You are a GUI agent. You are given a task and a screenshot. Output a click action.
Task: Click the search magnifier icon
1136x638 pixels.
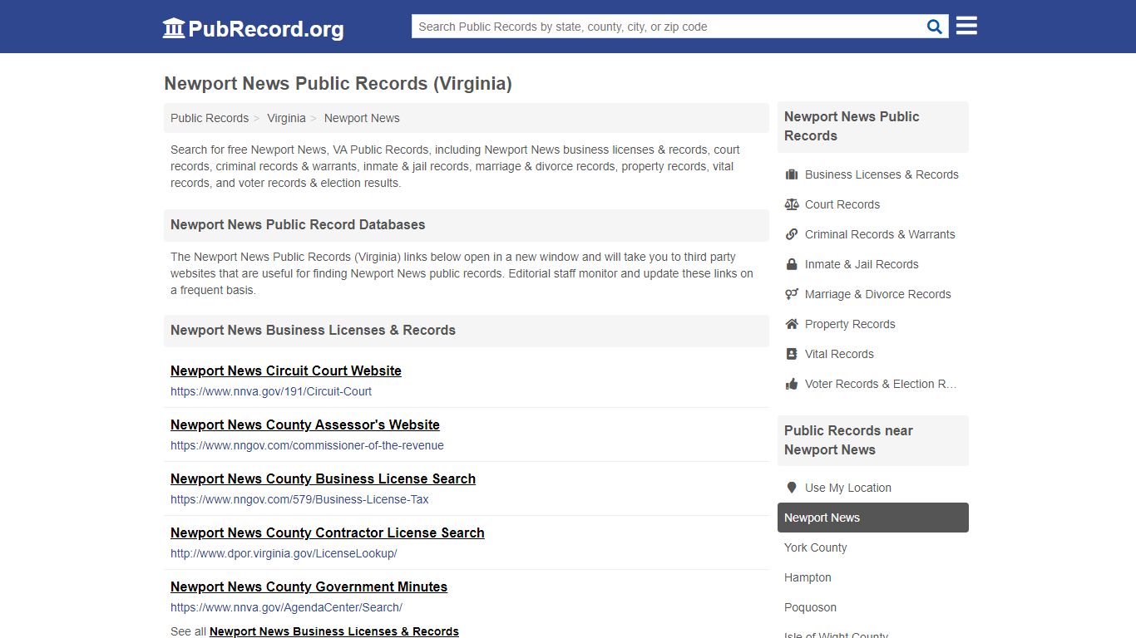pos(935,27)
